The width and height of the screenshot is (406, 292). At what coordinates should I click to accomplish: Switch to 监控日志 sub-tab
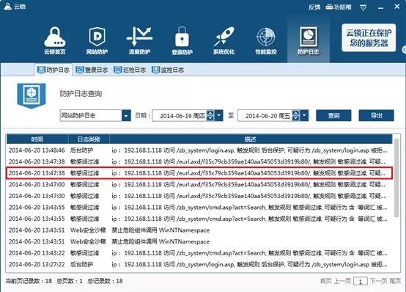click(x=168, y=70)
